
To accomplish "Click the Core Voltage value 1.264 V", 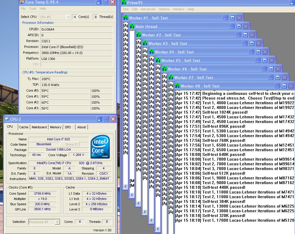I will pos(79,155).
